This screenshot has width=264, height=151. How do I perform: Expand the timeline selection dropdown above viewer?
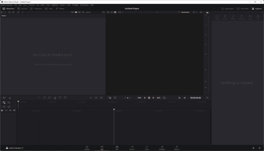156,12
